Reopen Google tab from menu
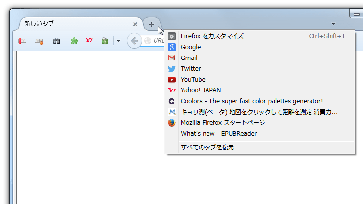This screenshot has width=363, height=204. pos(259,47)
